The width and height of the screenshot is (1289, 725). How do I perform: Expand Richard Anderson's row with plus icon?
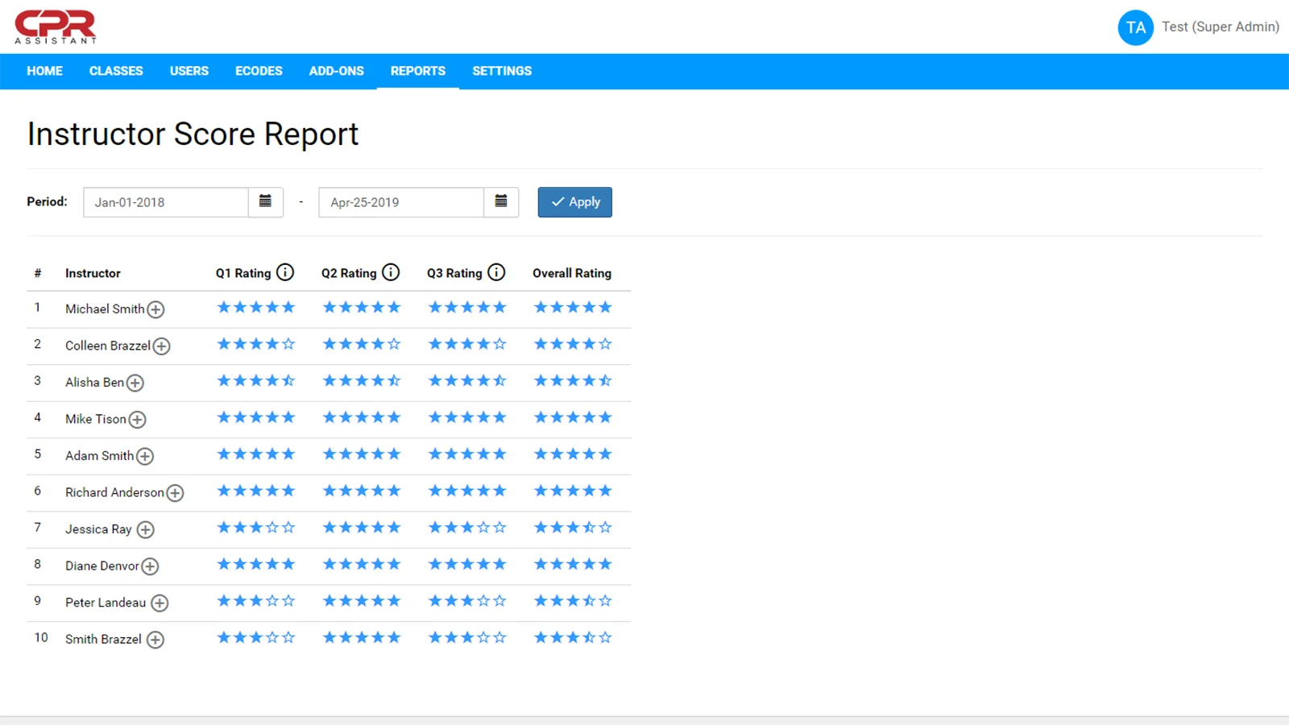pyautogui.click(x=175, y=493)
